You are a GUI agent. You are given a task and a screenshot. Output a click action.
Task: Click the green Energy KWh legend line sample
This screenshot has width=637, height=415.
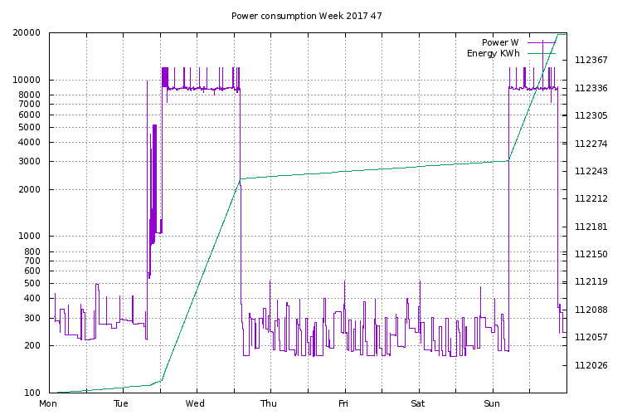pos(542,53)
